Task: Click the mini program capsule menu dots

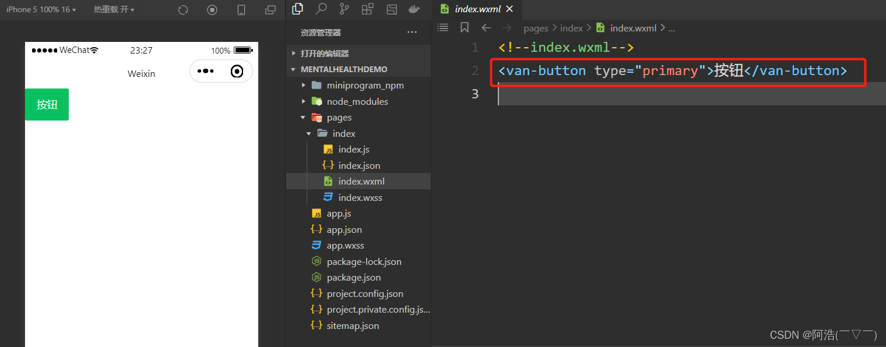Action: (206, 71)
